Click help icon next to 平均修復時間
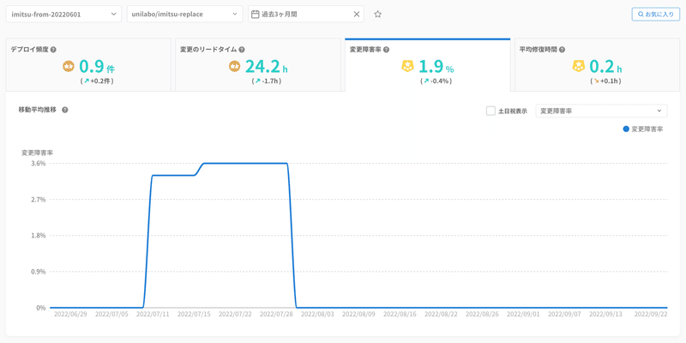Viewport: 686px width, 343px height. (562, 50)
